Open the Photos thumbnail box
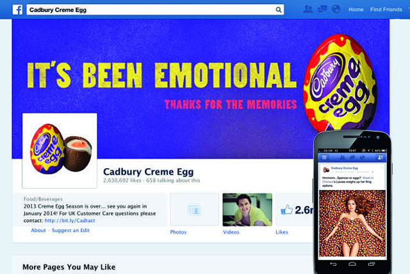 [194, 210]
